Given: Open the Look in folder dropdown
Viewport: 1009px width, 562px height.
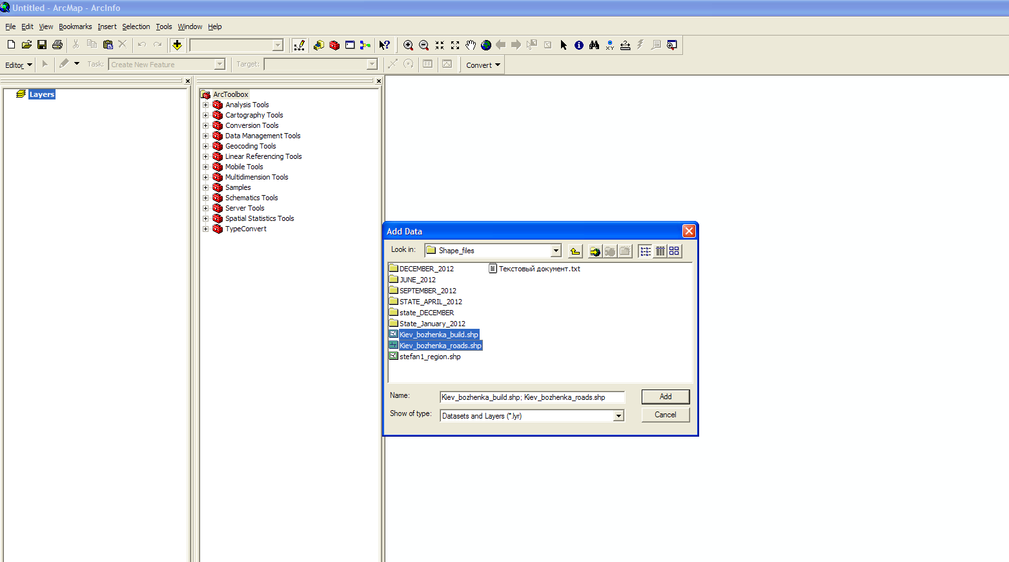Looking at the screenshot, I should (556, 251).
